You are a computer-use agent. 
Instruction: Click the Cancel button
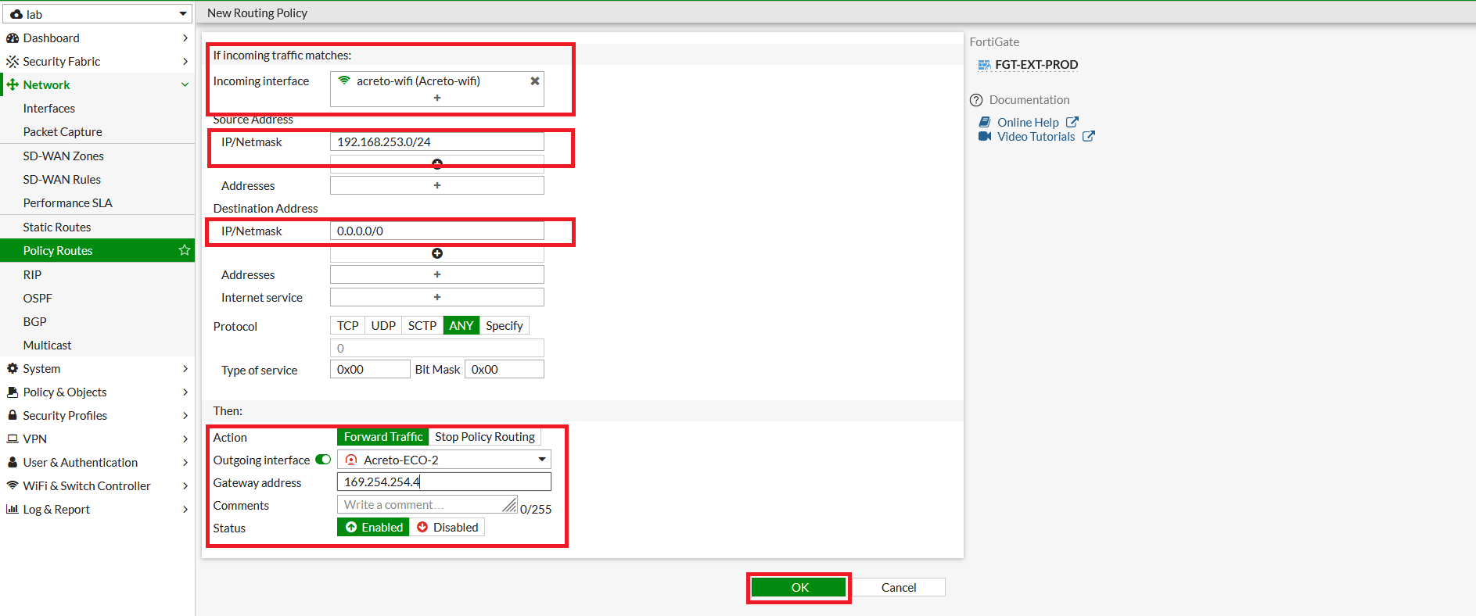click(x=899, y=588)
